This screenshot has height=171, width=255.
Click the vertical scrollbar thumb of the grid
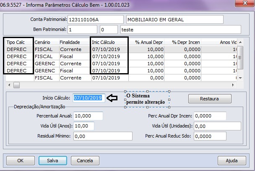240,58
